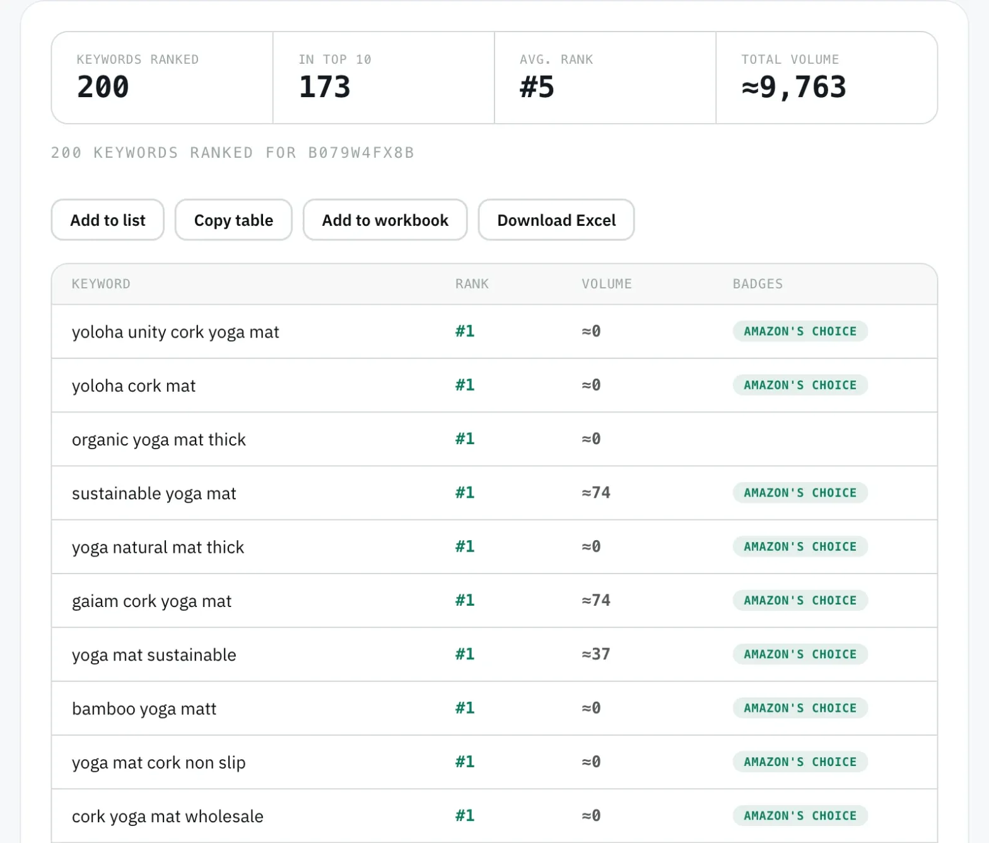Select the KEYWORD column header
Screen dimensions: 989x843
tap(101, 284)
